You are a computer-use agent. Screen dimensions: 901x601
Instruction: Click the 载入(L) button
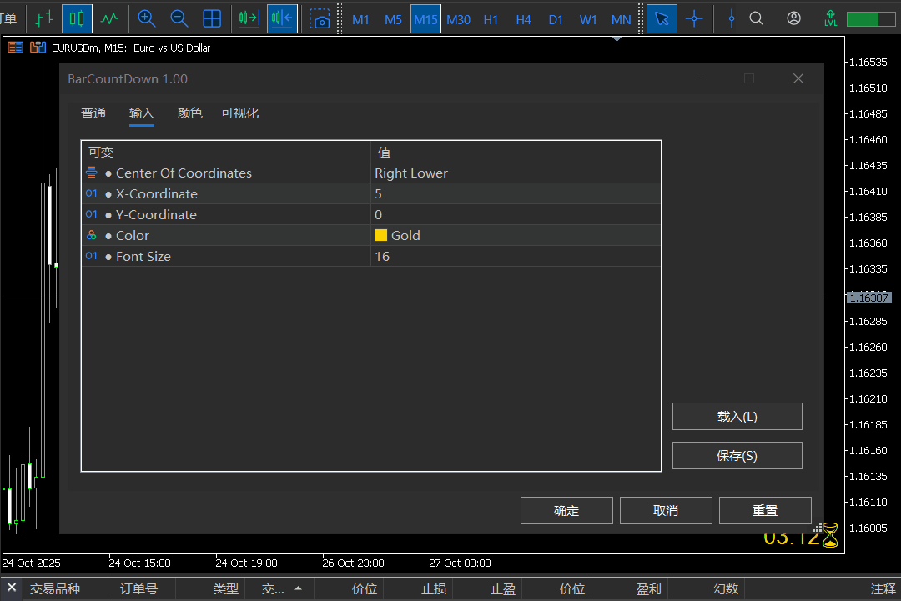pos(737,416)
